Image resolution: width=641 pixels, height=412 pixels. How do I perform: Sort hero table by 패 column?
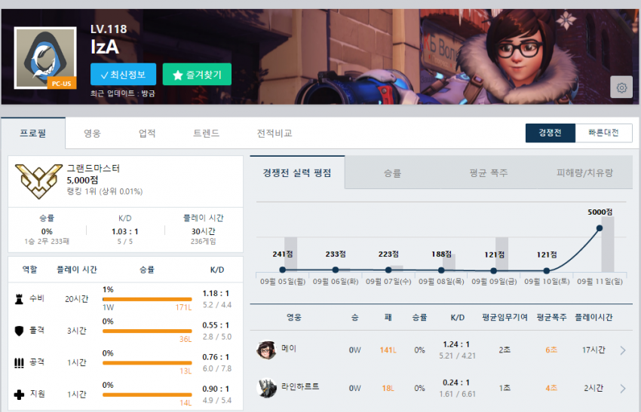(x=388, y=317)
